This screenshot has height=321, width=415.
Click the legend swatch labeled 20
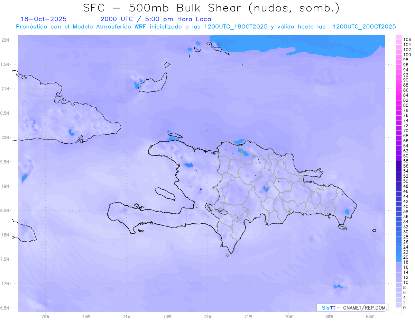point(399,257)
